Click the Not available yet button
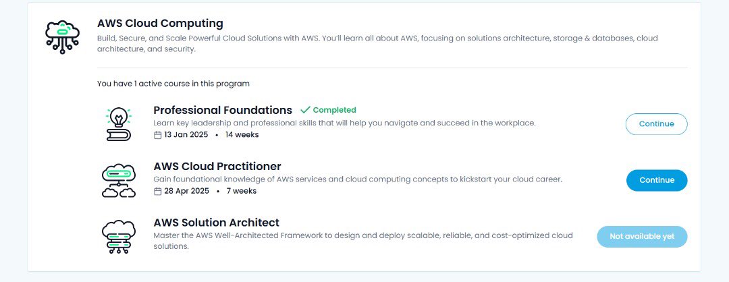This screenshot has height=282, width=729. coord(642,237)
